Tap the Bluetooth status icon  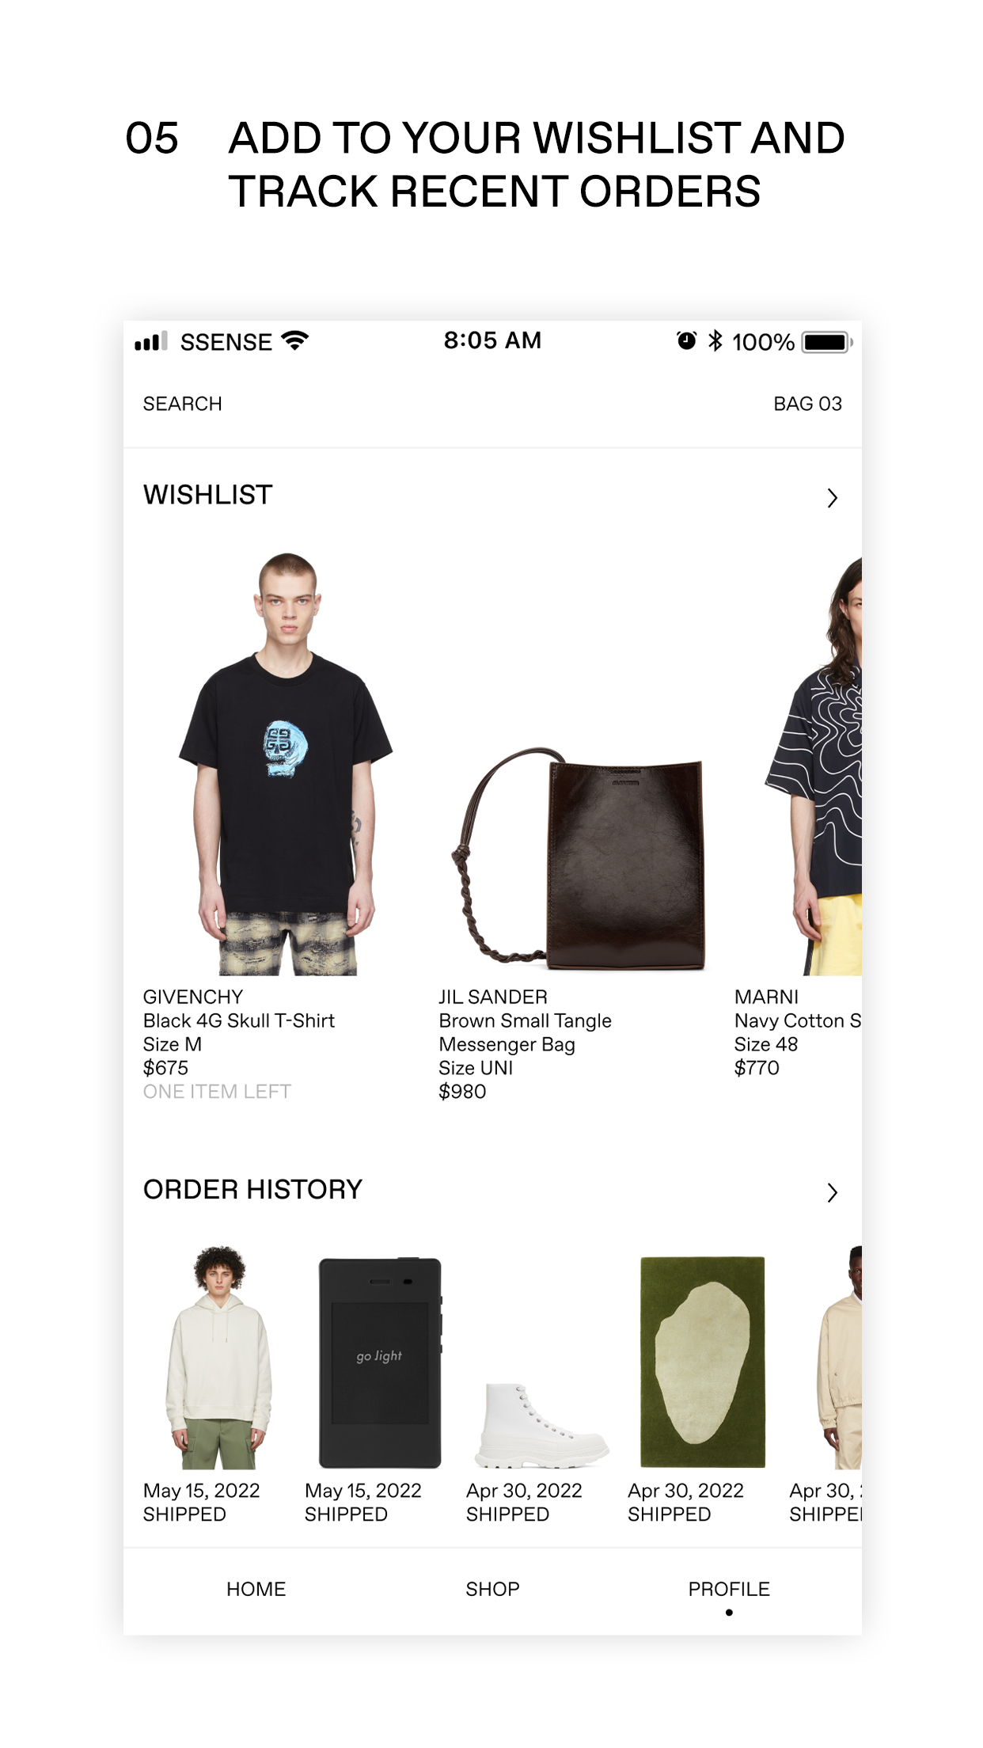point(715,341)
